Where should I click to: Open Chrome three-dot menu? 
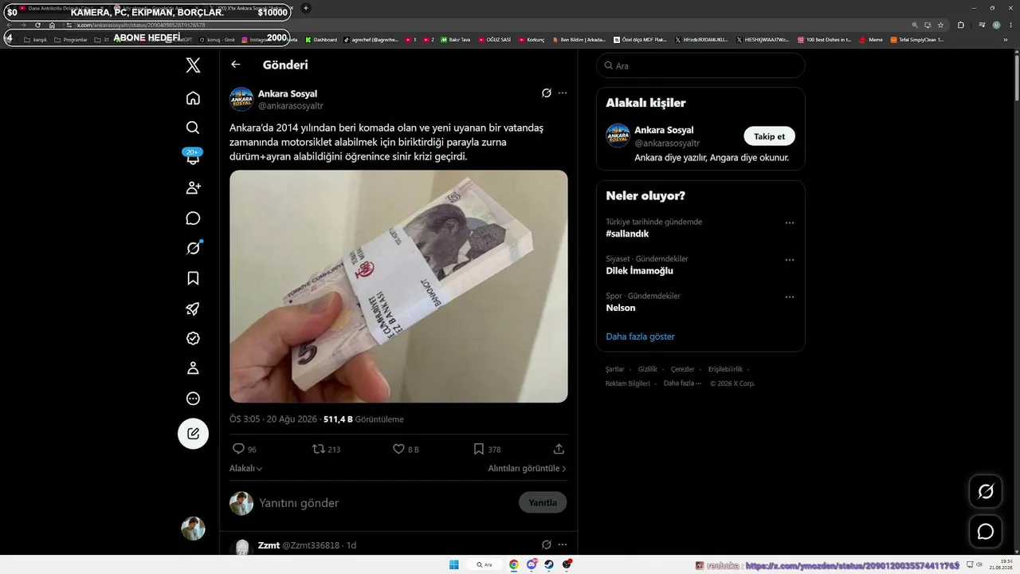point(1010,25)
